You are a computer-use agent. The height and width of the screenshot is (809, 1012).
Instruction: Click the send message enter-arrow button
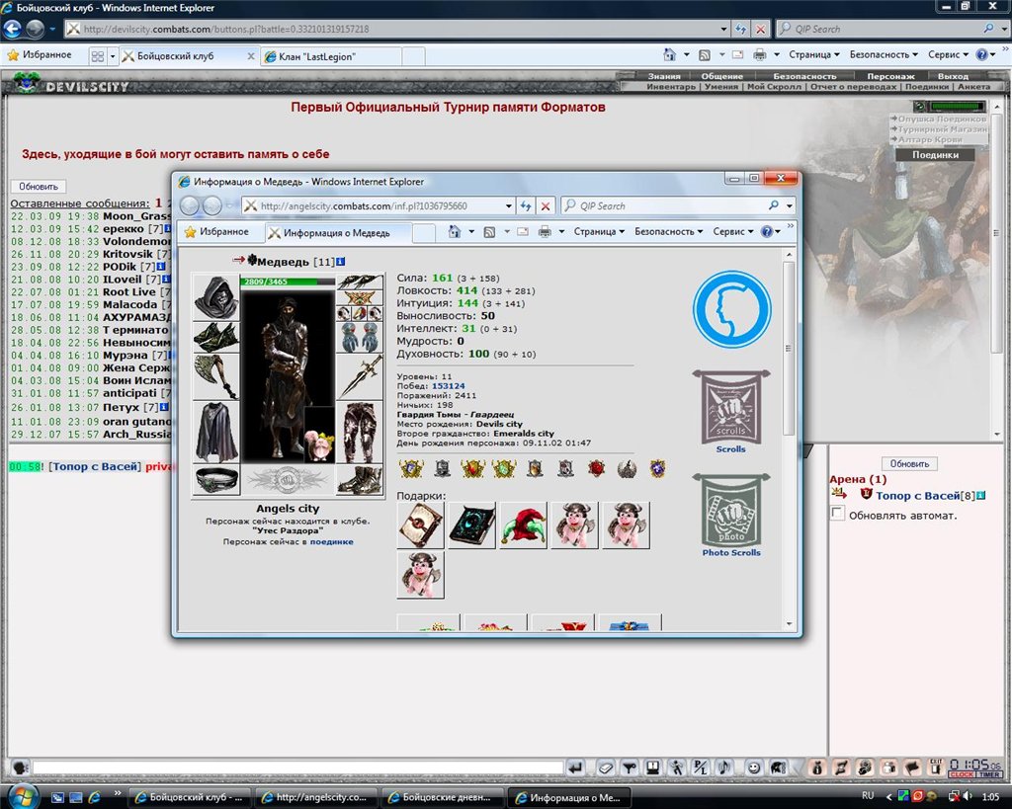[x=576, y=768]
